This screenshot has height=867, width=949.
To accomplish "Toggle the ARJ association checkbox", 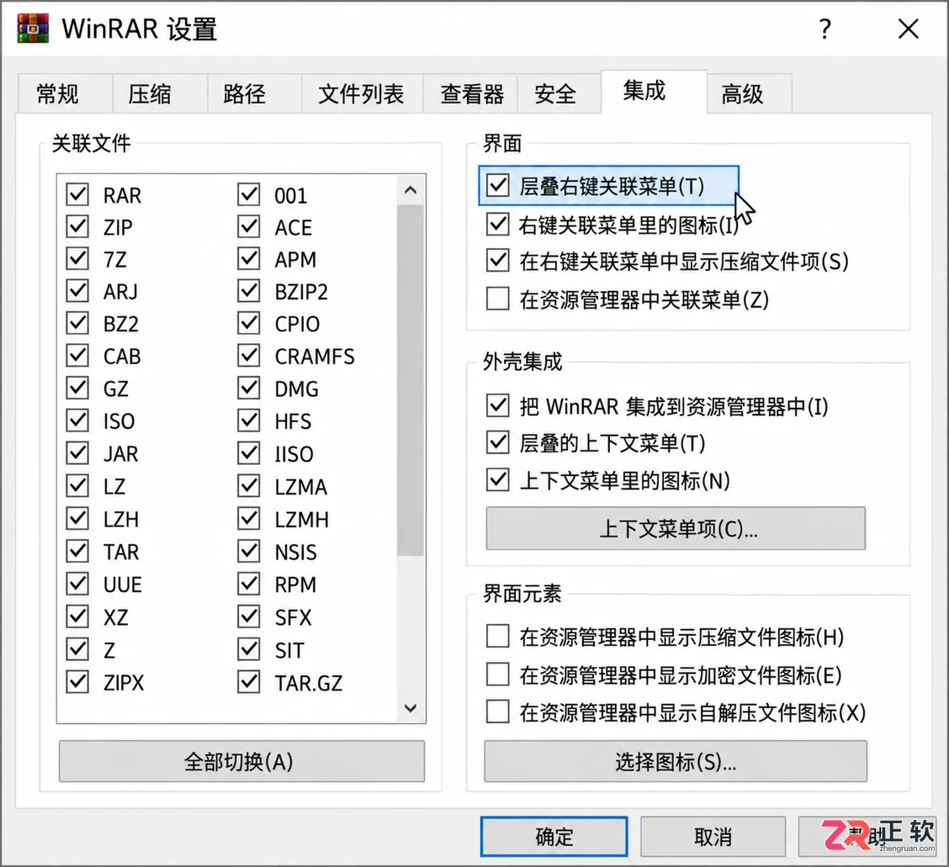I will click(77, 291).
